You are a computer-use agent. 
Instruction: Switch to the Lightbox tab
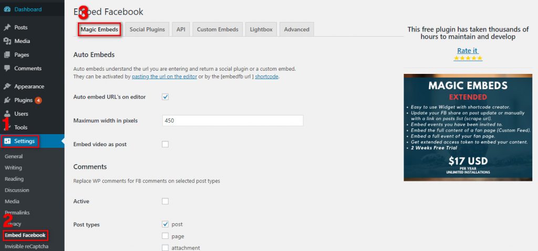tap(261, 29)
